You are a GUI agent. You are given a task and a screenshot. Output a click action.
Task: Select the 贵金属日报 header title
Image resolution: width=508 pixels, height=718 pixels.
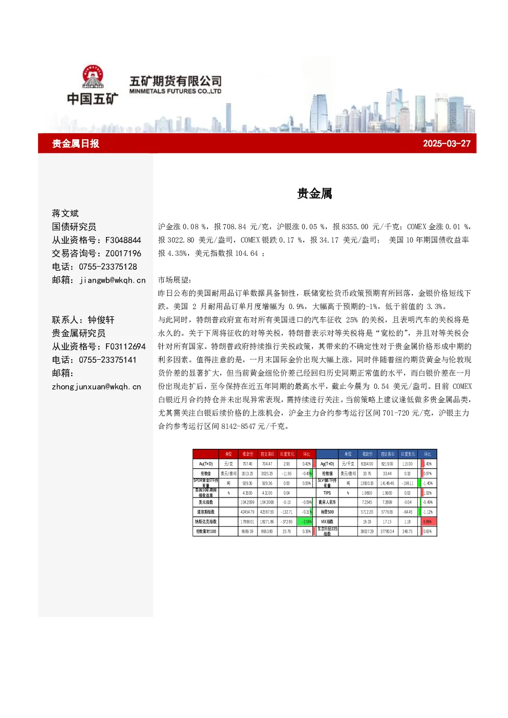[76, 144]
